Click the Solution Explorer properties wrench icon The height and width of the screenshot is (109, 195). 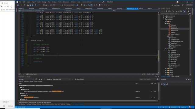(x=188, y=11)
